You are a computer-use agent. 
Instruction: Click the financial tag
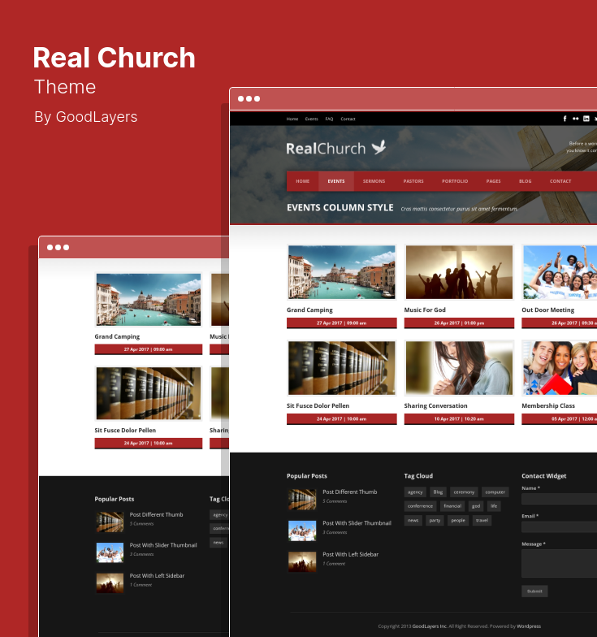(452, 506)
